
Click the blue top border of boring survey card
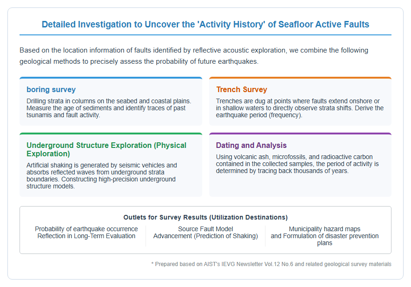pyautogui.click(x=111, y=78)
